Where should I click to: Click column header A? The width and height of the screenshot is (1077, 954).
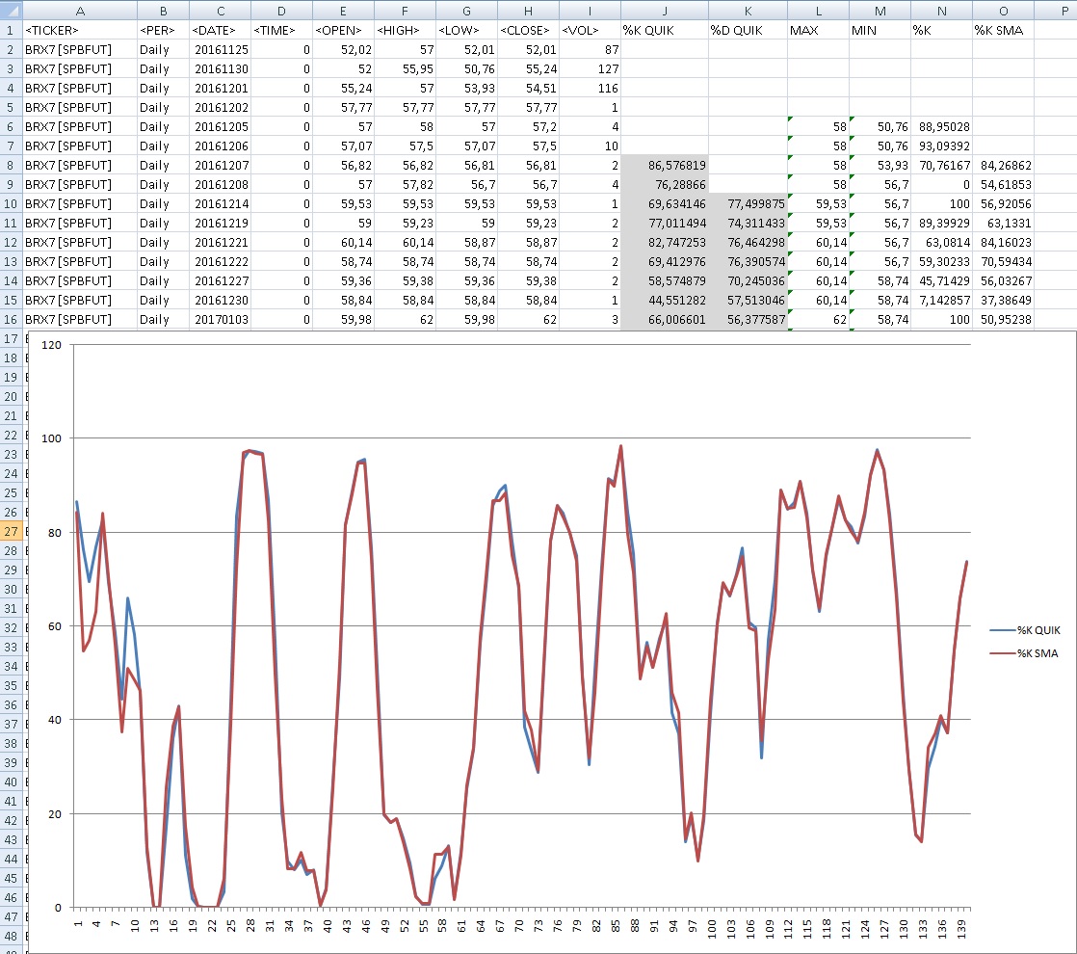[79, 11]
